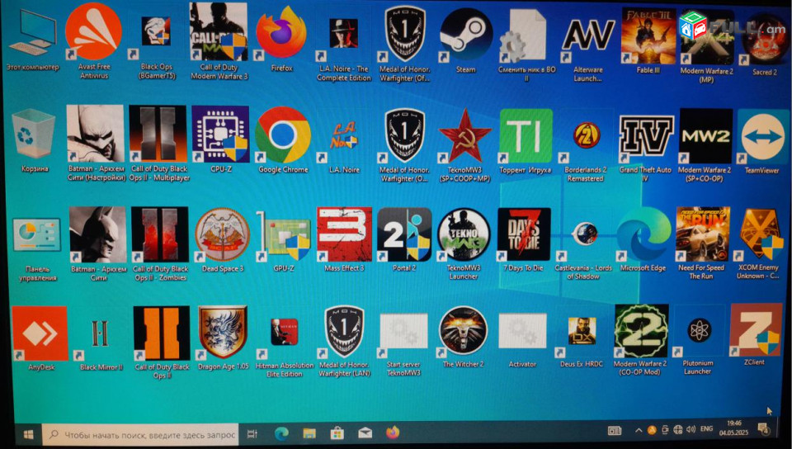The image size is (792, 449).
Task: Launch Black Ops (BGamerT5) shortcut
Action: click(x=156, y=31)
